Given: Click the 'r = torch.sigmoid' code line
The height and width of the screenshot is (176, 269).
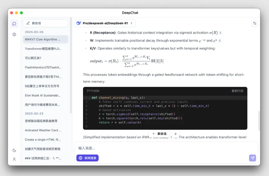Looking at the screenshot, I should click(137, 114).
